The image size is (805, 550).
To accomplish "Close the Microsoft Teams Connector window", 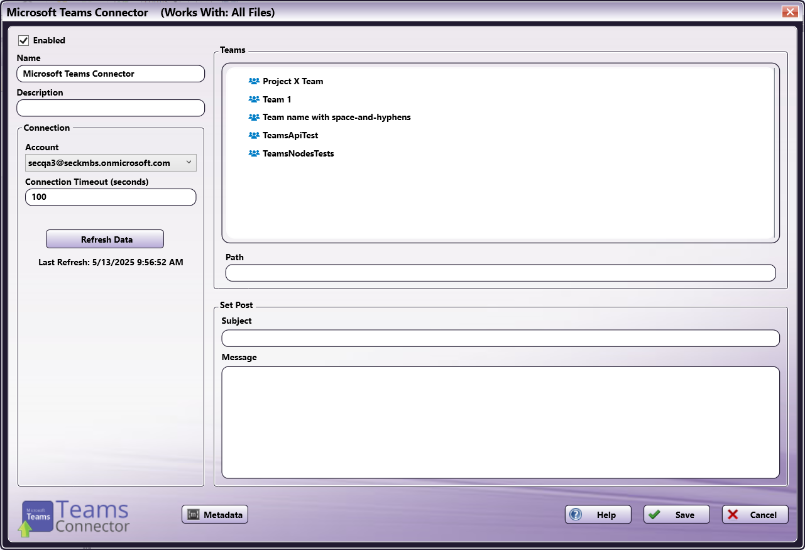I will coord(789,12).
